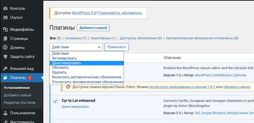Click the Cyr to Lat enhanced plugin name
This screenshot has width=254, height=123.
(x=79, y=101)
